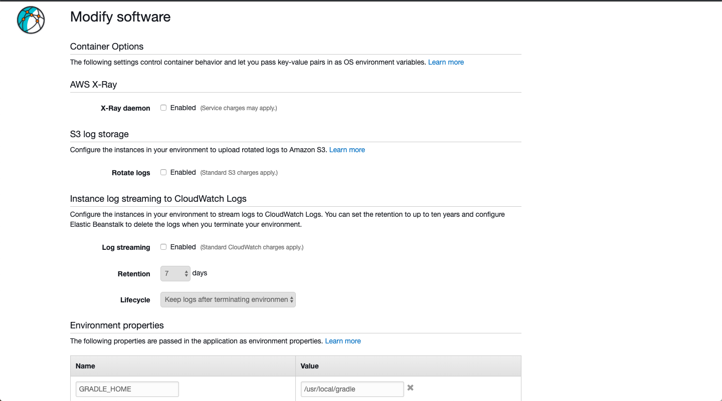Click the Instance log streaming section heading
The height and width of the screenshot is (401, 722).
click(x=158, y=198)
